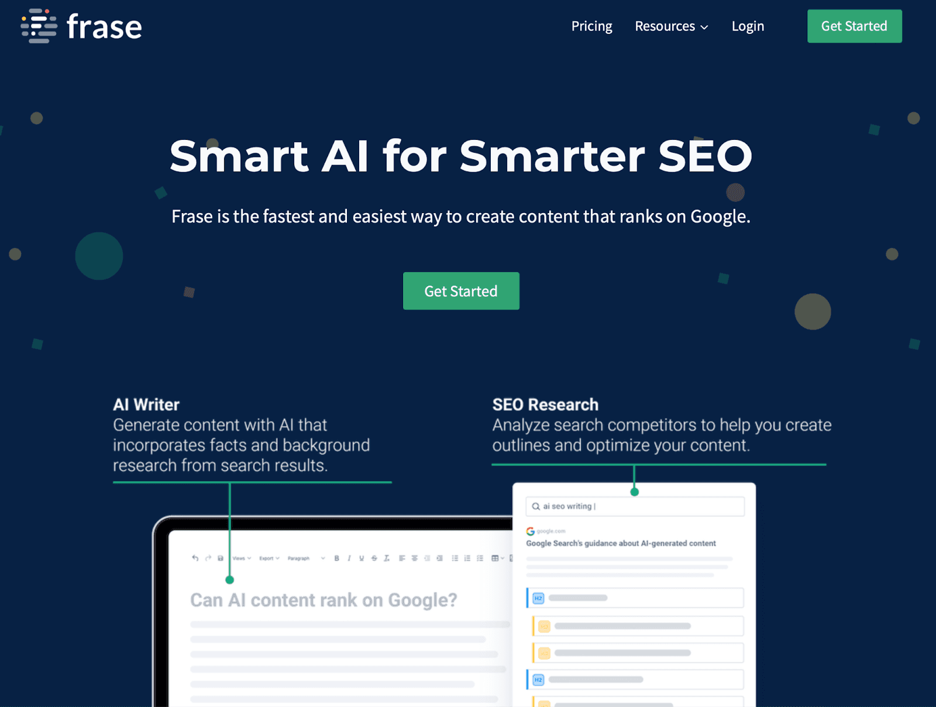Click the Frase logo in the header
This screenshot has width=936, height=707.
click(81, 26)
